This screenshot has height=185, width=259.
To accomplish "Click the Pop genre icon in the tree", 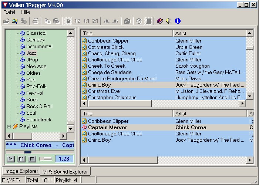I will pyautogui.click(x=23, y=80).
